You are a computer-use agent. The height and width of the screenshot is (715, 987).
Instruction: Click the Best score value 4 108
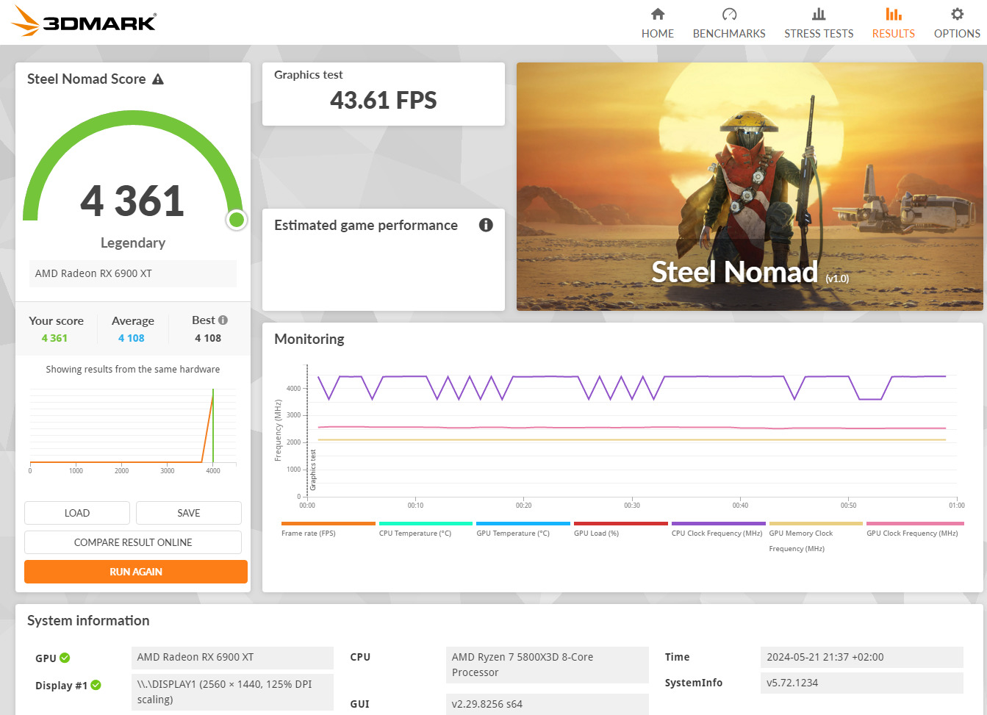coord(208,338)
